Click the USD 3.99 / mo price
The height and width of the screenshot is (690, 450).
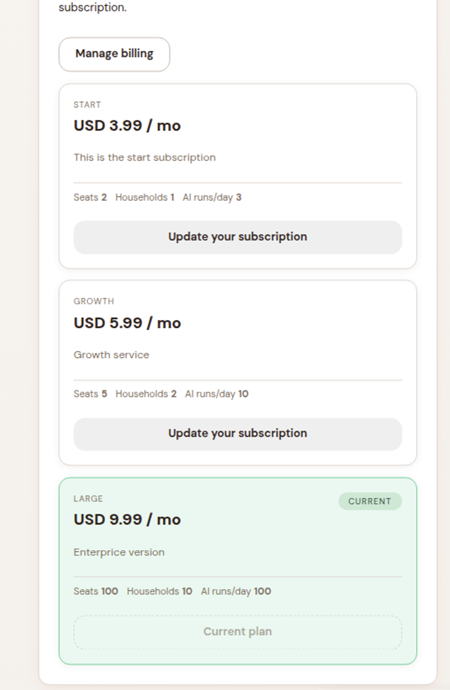[127, 126]
